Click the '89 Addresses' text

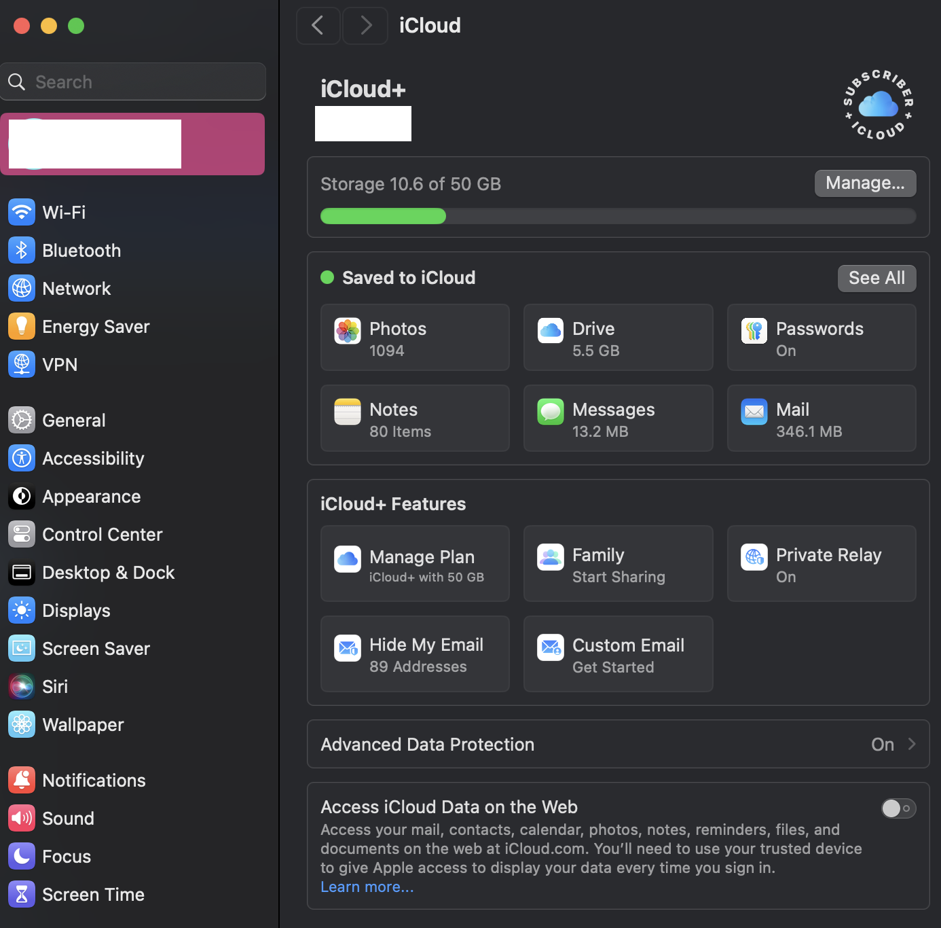pos(418,666)
